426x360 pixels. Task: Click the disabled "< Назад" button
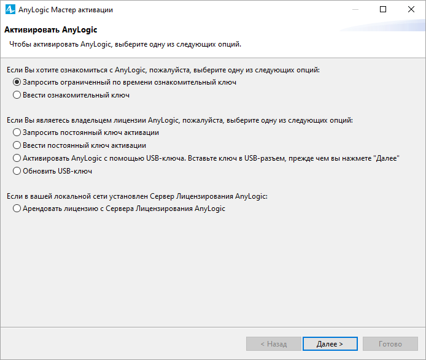[274, 343]
